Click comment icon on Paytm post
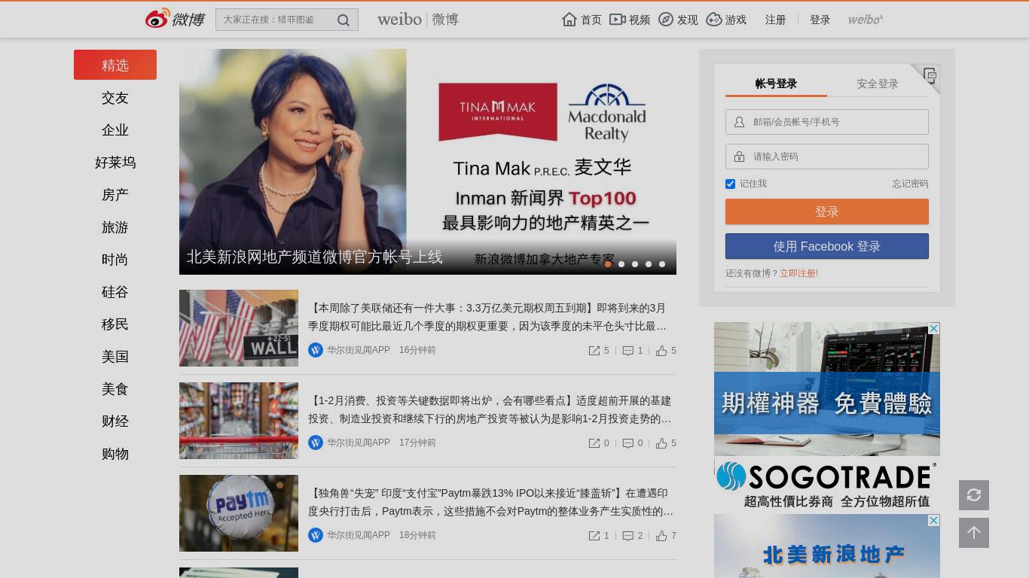This screenshot has height=578, width=1029. 628,536
